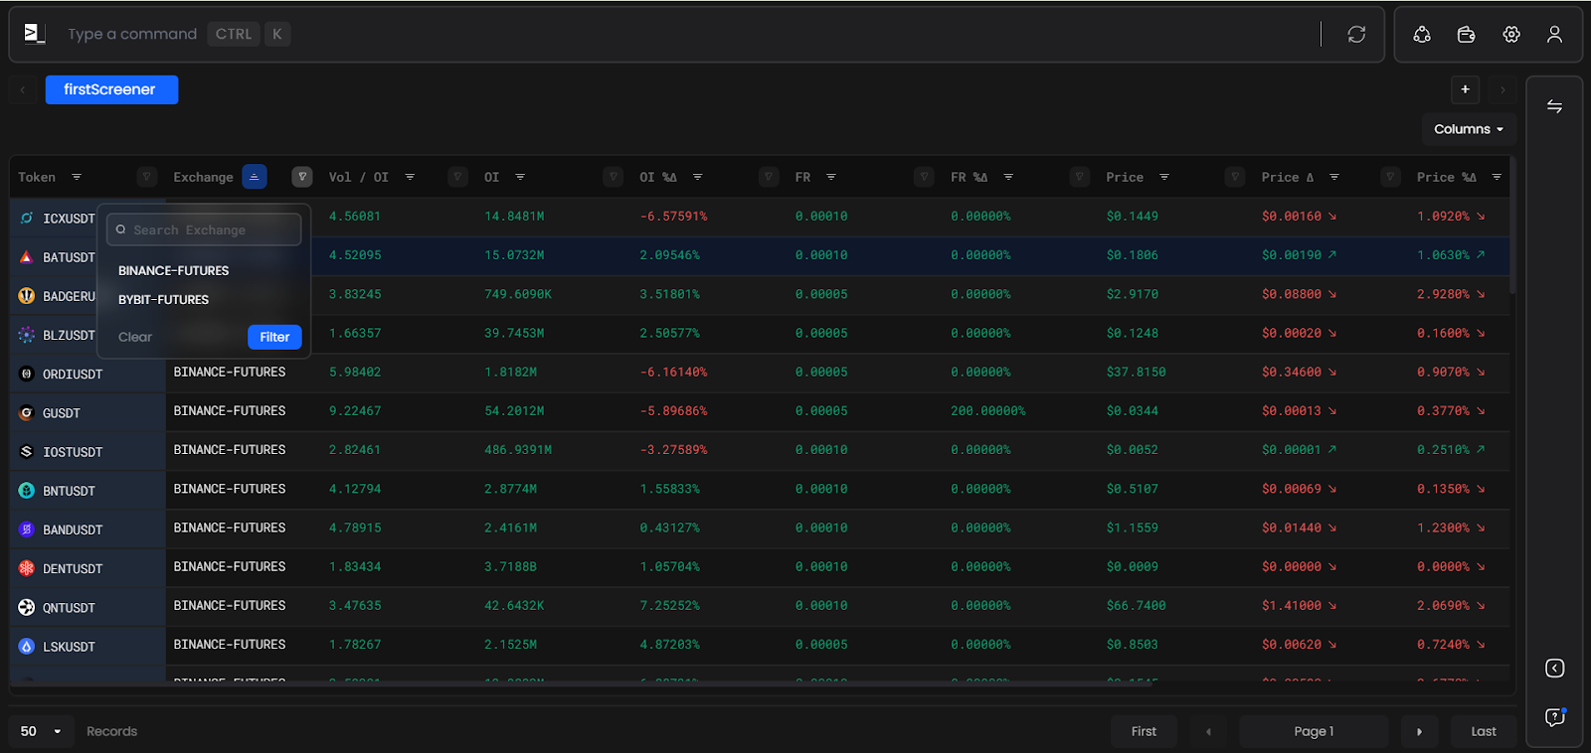The height and width of the screenshot is (753, 1591).
Task: Choose BINANCE-FUTURES in exchange filter list
Action: coord(174,270)
